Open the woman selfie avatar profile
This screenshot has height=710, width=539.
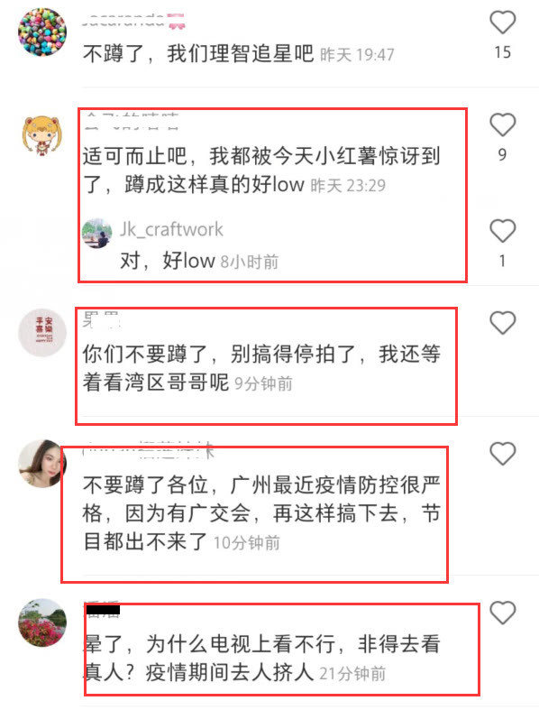click(42, 464)
